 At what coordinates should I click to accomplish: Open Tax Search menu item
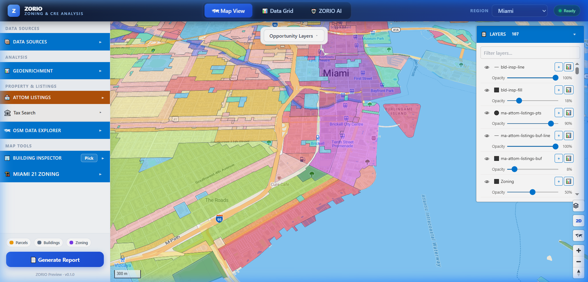point(55,113)
